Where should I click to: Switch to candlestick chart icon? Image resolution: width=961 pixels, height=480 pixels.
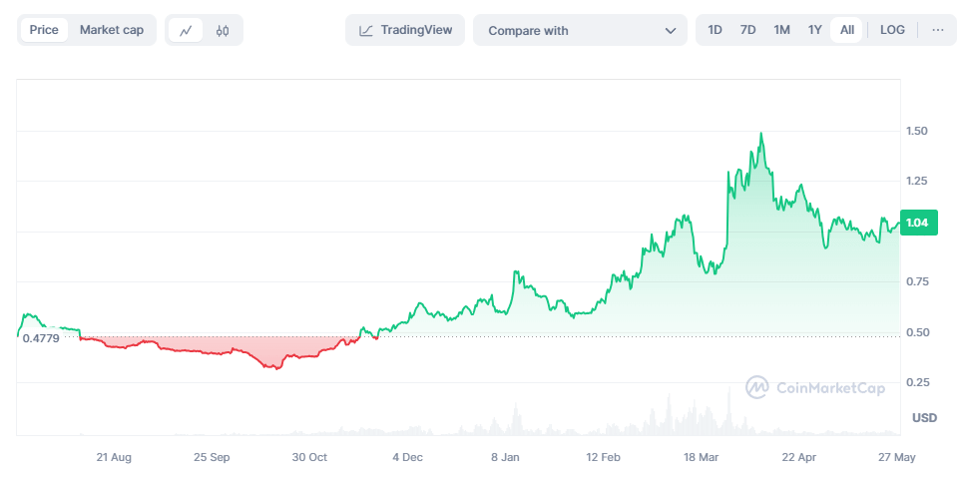tap(223, 30)
